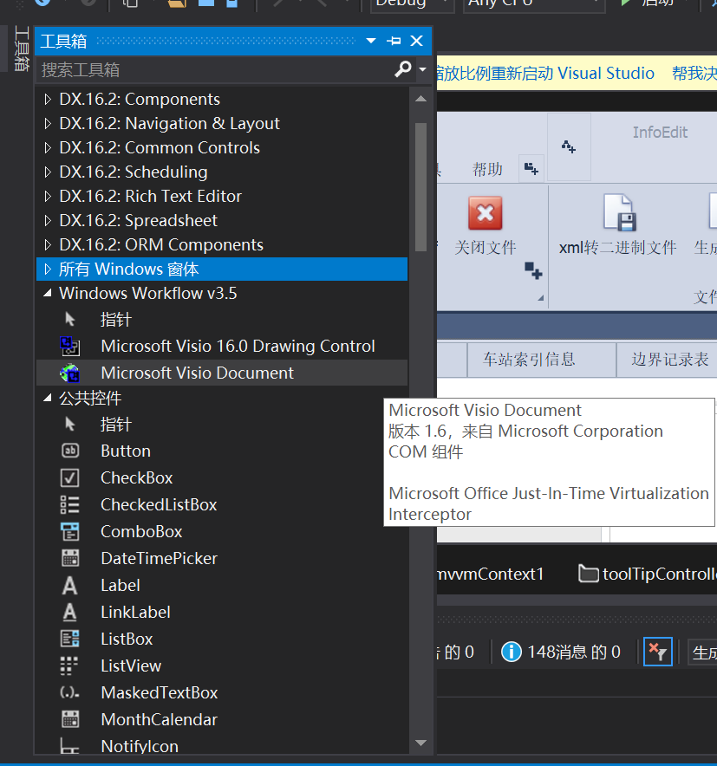Click add-page icon left of InfoEdit
Image resolution: width=717 pixels, height=766 pixels.
(569, 146)
